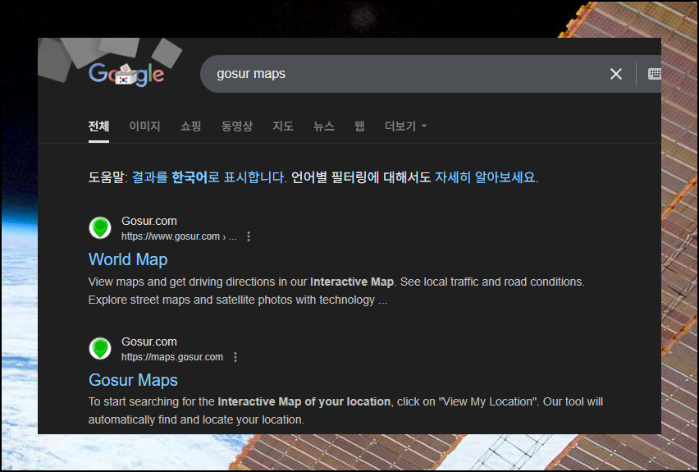The image size is (699, 472).
Task: Switch to the 웹 tab
Action: pyautogui.click(x=359, y=126)
